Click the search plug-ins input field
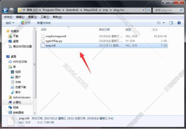This screenshot has height=129, width=186. click(168, 10)
